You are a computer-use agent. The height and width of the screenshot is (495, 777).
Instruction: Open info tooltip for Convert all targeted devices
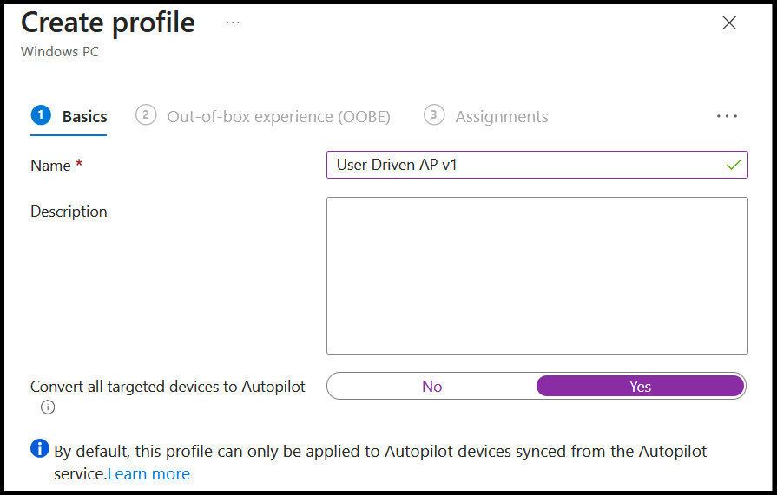coord(48,407)
